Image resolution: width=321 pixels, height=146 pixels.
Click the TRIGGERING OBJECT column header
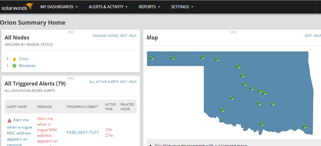point(82,107)
